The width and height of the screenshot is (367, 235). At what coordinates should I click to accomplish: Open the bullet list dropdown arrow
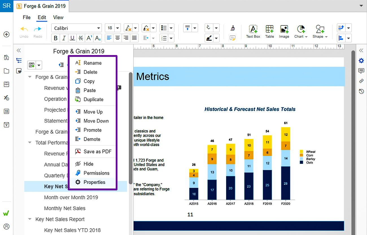point(171,28)
